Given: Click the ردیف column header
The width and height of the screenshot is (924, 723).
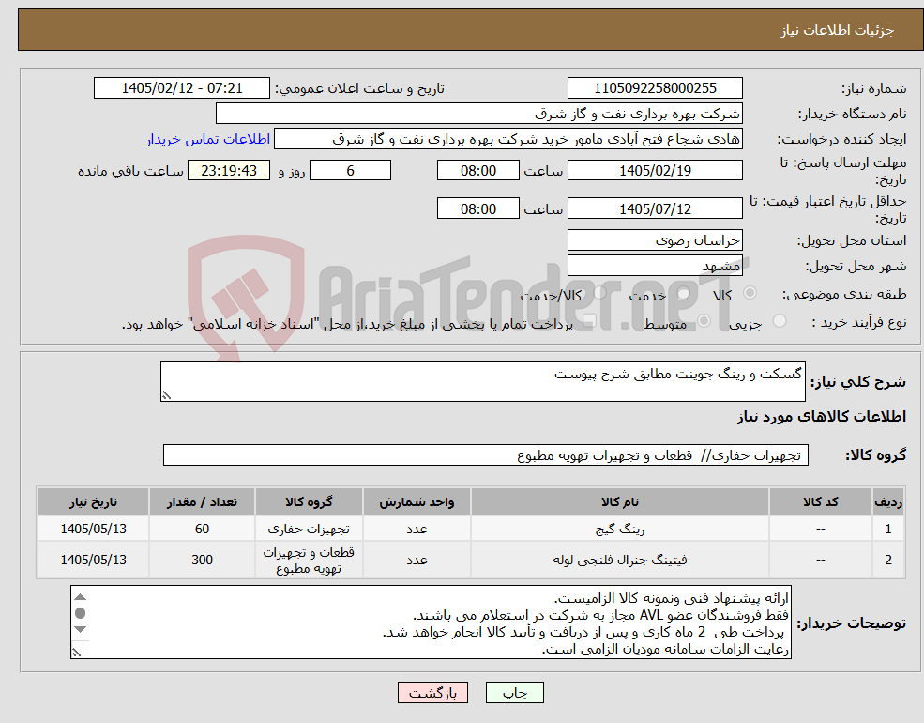Looking at the screenshot, I should pos(888,501).
